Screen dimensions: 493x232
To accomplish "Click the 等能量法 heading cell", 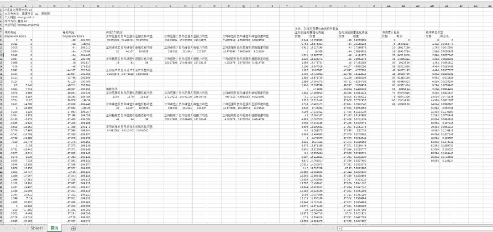I will 113,89.
